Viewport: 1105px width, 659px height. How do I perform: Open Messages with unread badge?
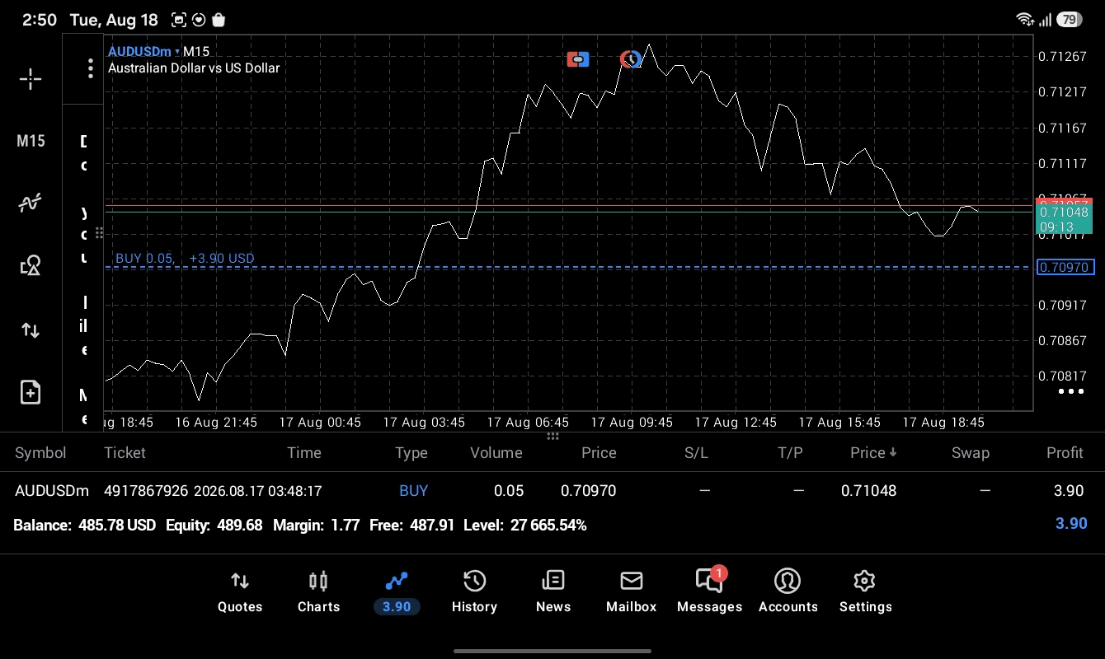coord(709,592)
